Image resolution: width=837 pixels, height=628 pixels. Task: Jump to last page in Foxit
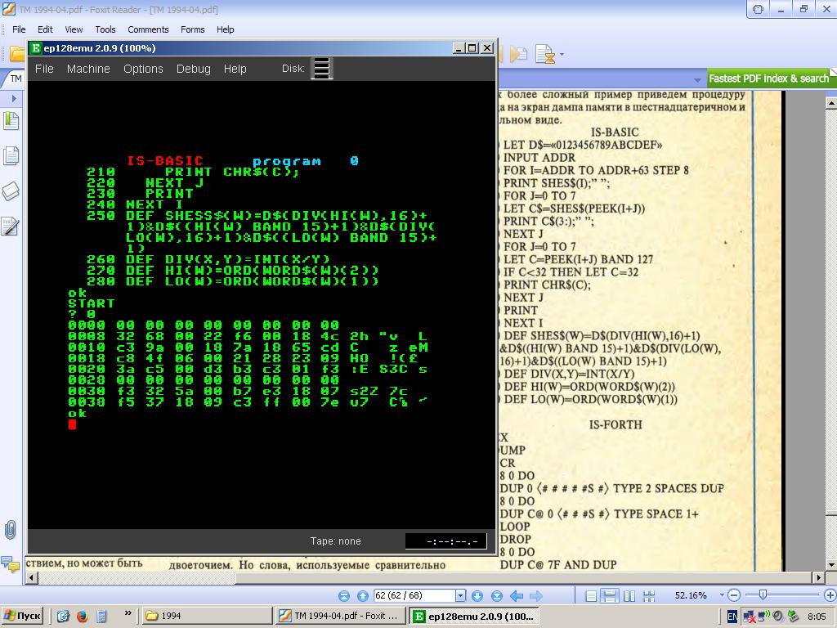click(x=496, y=595)
